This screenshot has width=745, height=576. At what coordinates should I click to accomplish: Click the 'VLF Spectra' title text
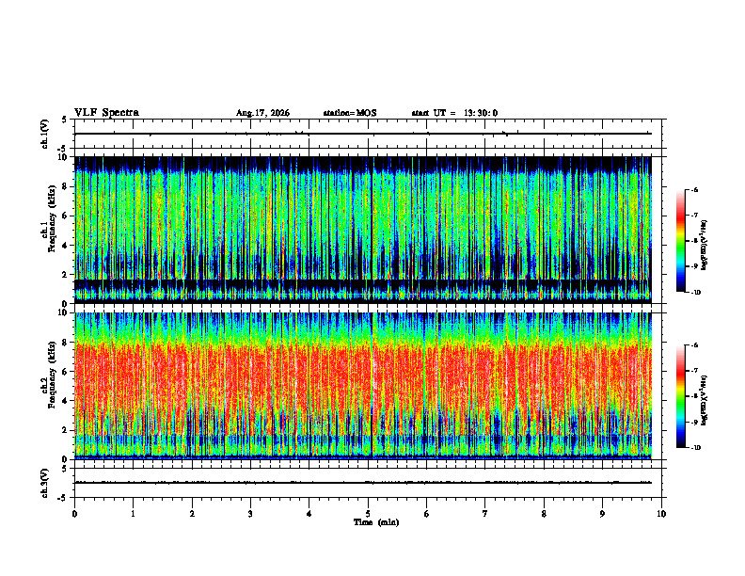pyautogui.click(x=106, y=113)
